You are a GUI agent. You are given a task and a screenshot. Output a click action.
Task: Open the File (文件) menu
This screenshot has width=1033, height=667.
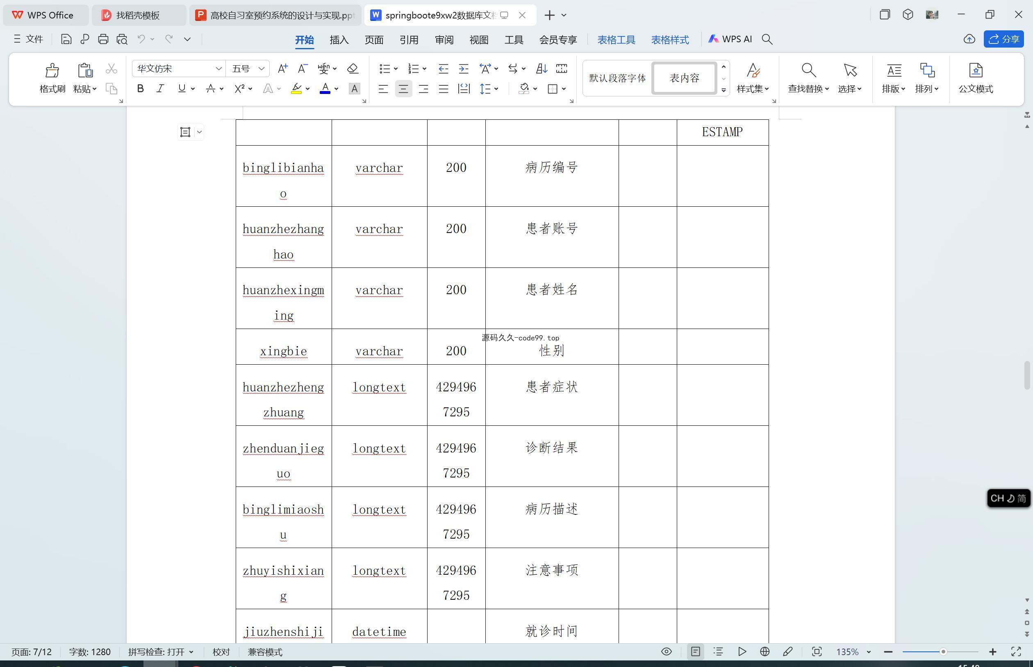28,39
